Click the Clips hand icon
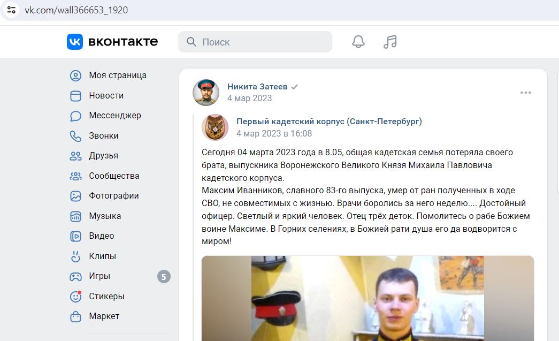 point(75,256)
